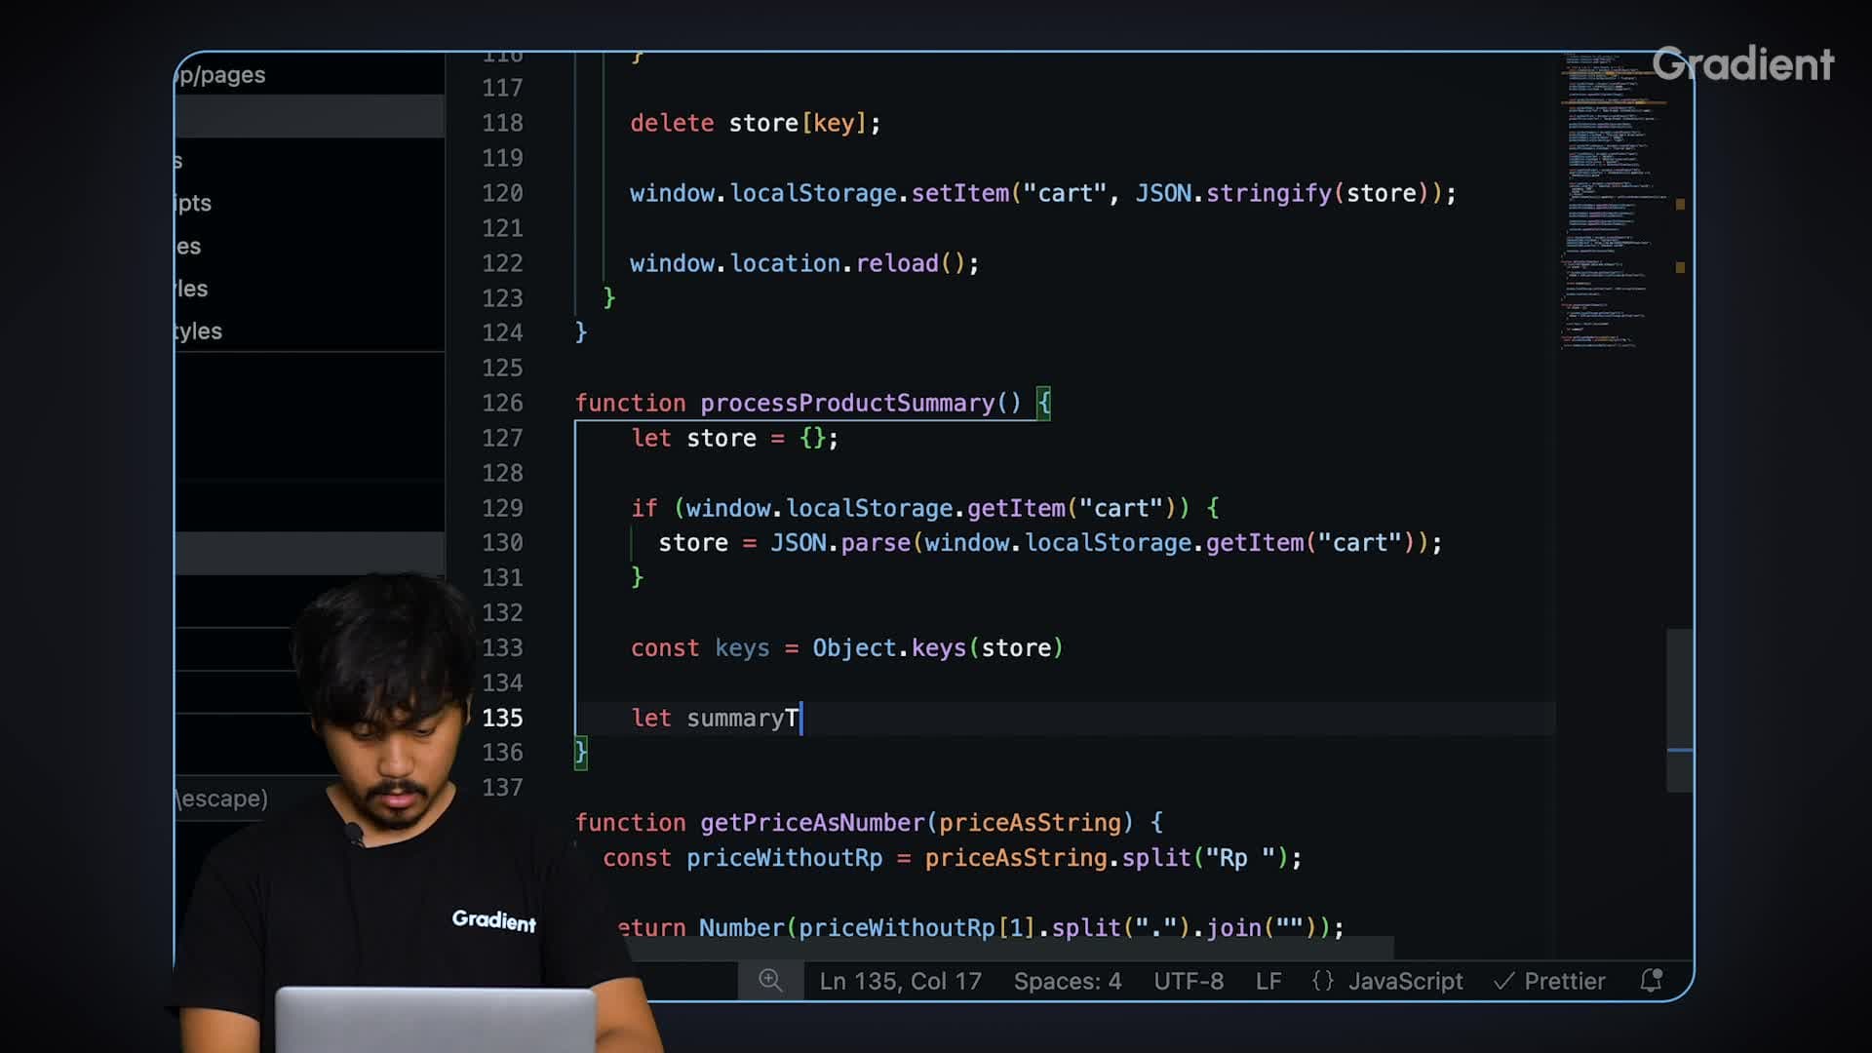Click on the s folder in sidebar
Screen dimensions: 1872x1053
[x=181, y=160]
